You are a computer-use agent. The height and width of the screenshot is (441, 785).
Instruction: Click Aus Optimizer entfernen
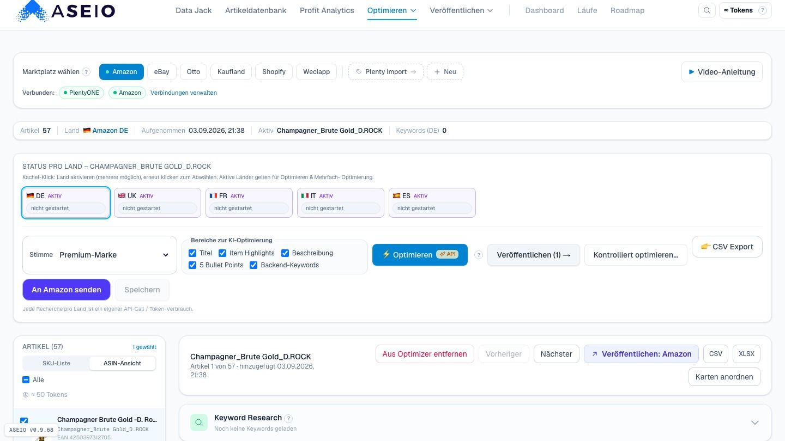(425, 354)
